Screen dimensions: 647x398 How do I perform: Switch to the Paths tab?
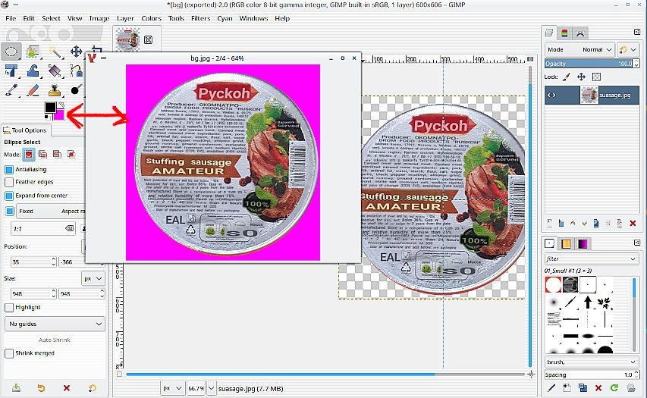click(x=579, y=33)
